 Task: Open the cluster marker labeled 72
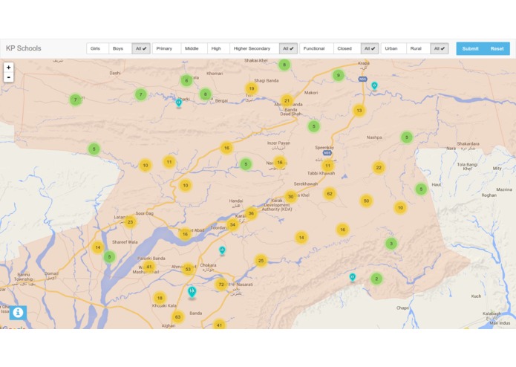[x=221, y=285]
